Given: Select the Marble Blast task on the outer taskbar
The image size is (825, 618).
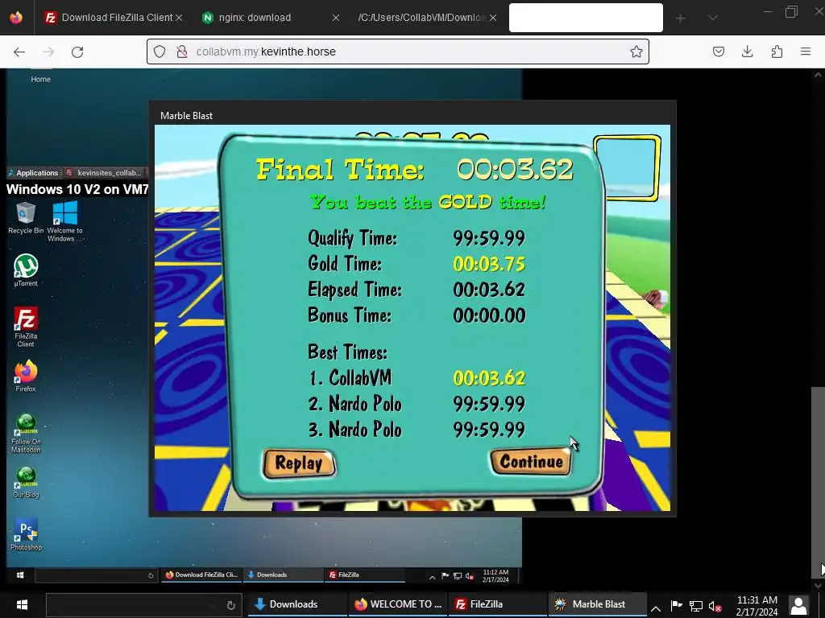Looking at the screenshot, I should (598, 604).
